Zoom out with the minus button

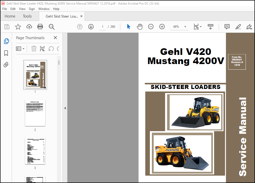pos(151,26)
